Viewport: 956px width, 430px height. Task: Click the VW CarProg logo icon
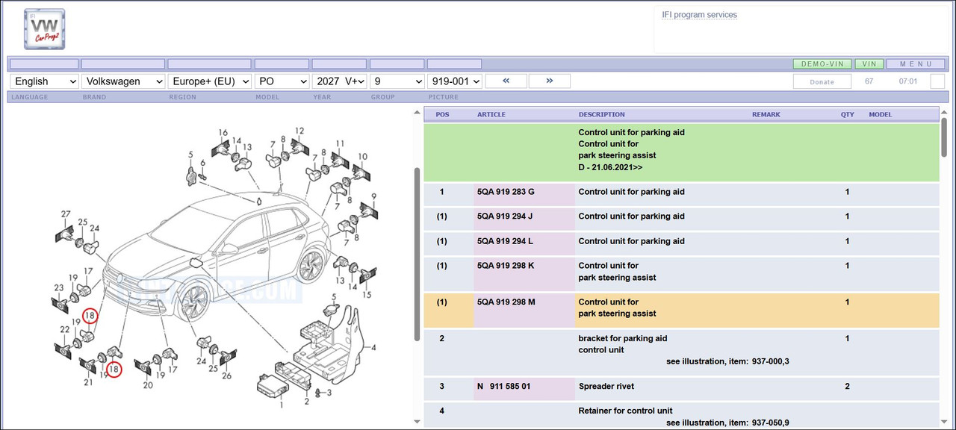point(44,28)
